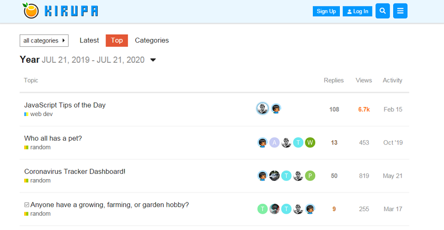Click the Log In button
The image size is (444, 230).
pos(357,11)
